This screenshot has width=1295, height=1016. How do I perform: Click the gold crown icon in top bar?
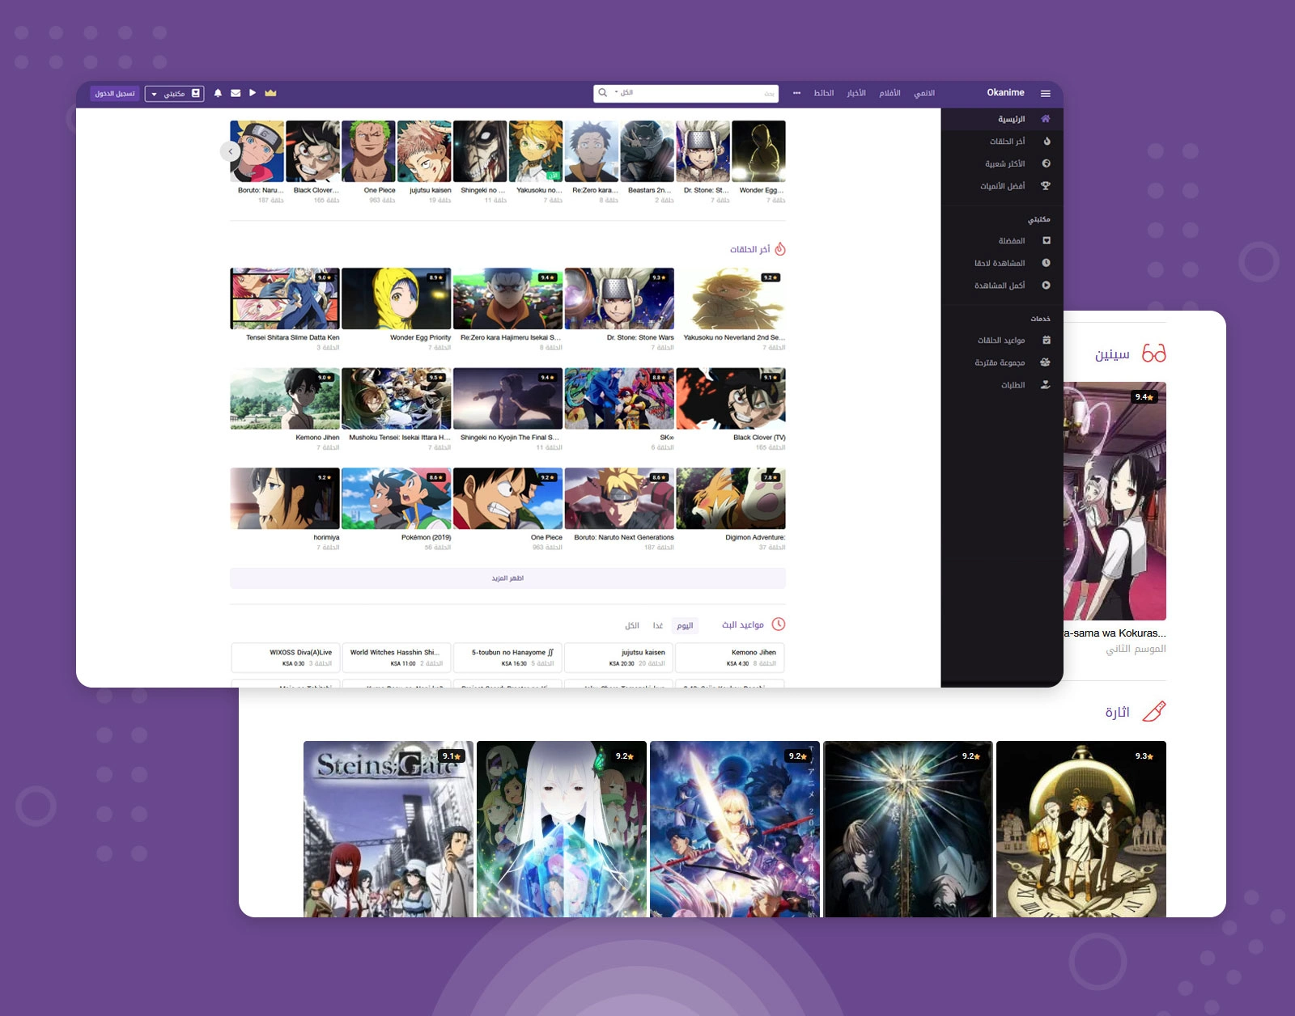pos(270,93)
